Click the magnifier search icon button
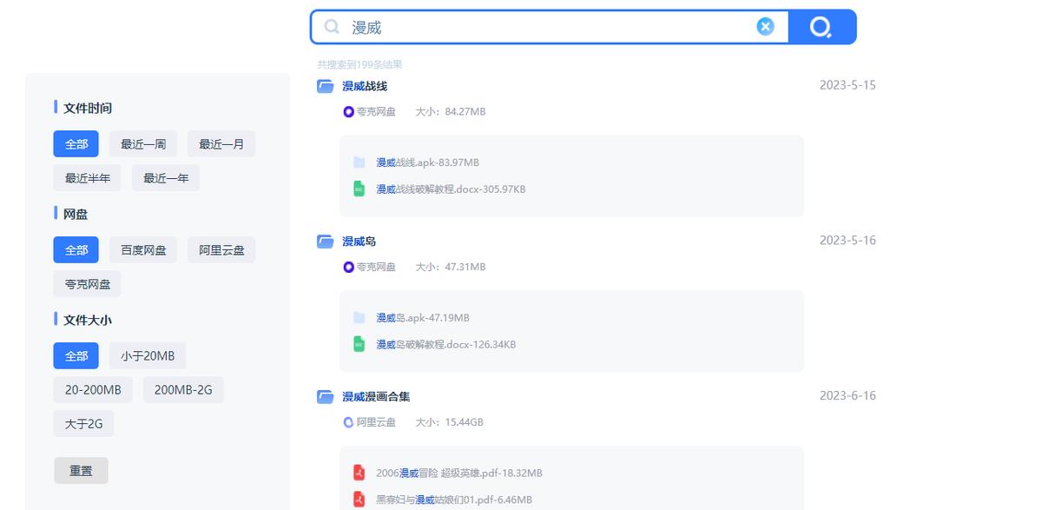 point(820,26)
